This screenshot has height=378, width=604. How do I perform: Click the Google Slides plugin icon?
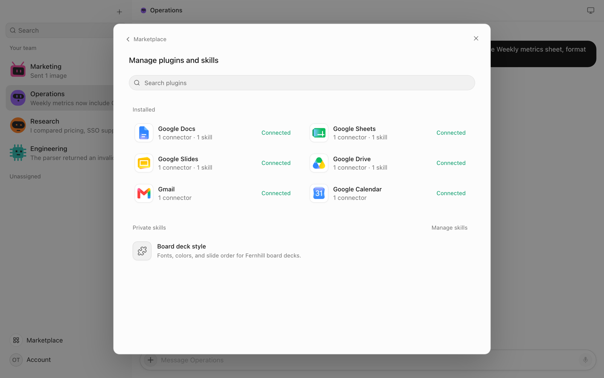(144, 163)
